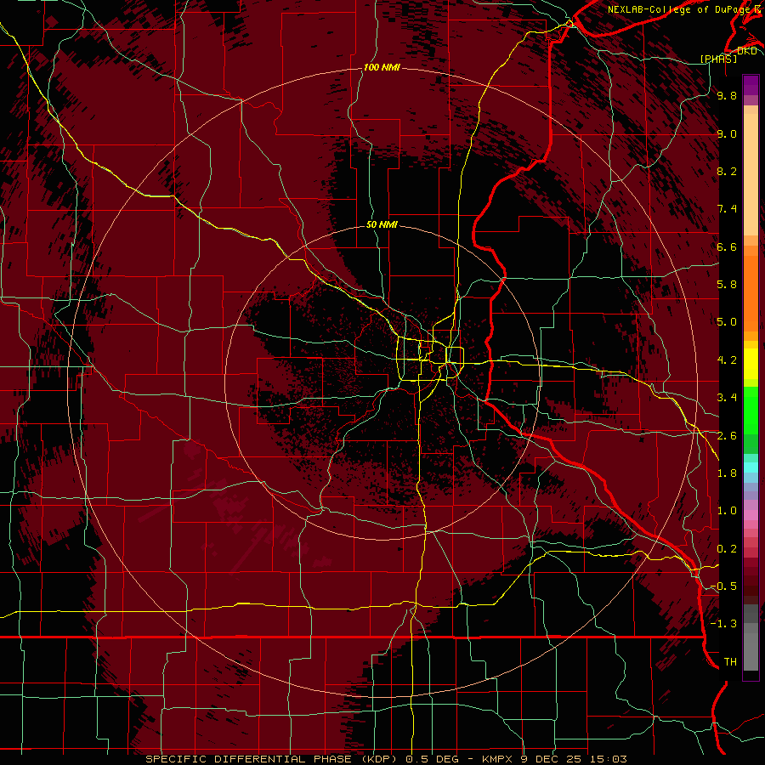765x765 pixels.
Task: Click the purple top segment of color bar
Action: pos(751,85)
